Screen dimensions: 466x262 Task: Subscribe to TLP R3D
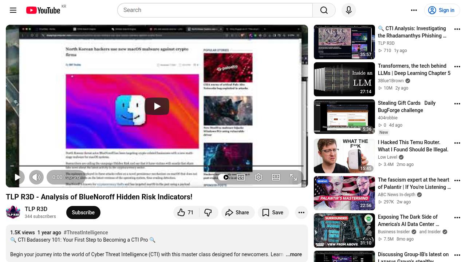coord(83,213)
